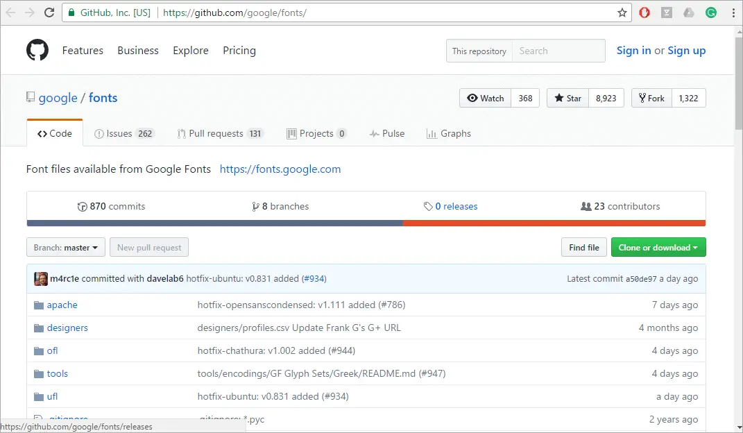743x433 pixels.
Task: Open the Chrome three-dot menu
Action: click(x=733, y=12)
